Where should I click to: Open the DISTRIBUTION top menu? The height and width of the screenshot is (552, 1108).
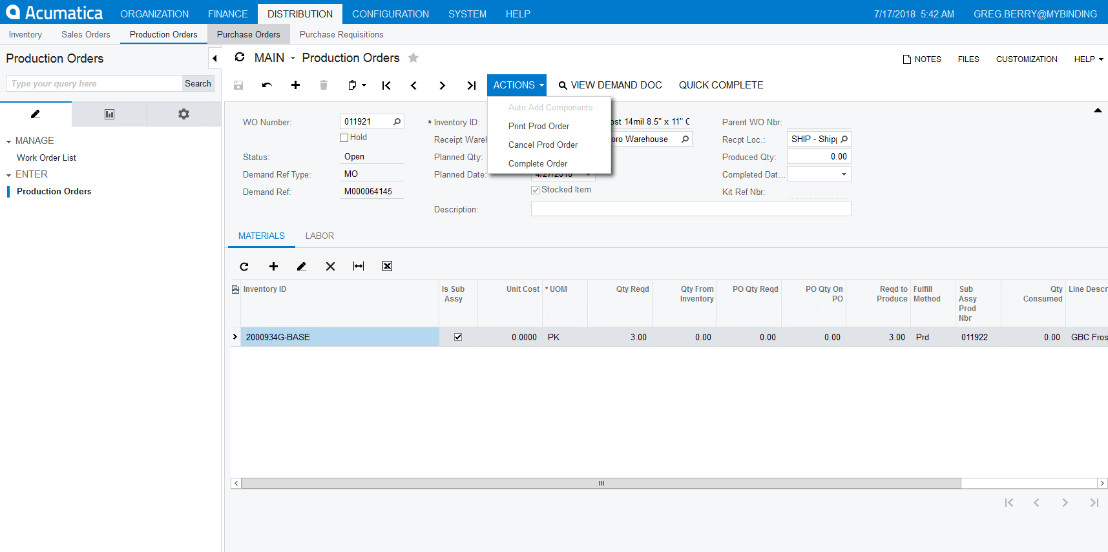coord(300,14)
